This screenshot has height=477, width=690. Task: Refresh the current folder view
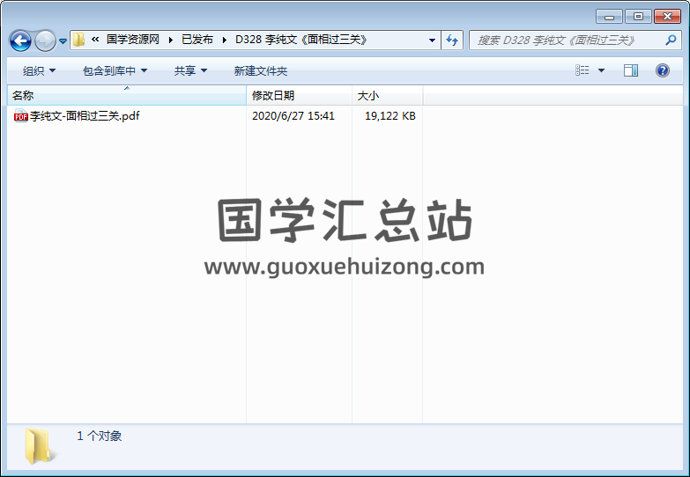(452, 40)
